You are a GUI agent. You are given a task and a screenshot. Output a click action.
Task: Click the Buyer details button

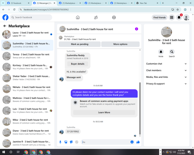78,64
